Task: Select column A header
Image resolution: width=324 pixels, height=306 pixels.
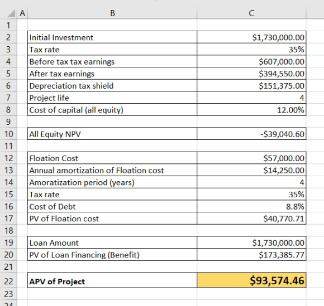Action: point(22,13)
